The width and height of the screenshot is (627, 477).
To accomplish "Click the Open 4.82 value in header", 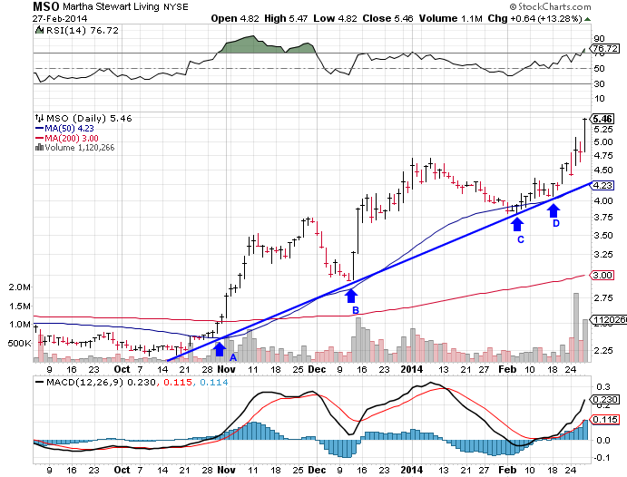I will 235,18.
